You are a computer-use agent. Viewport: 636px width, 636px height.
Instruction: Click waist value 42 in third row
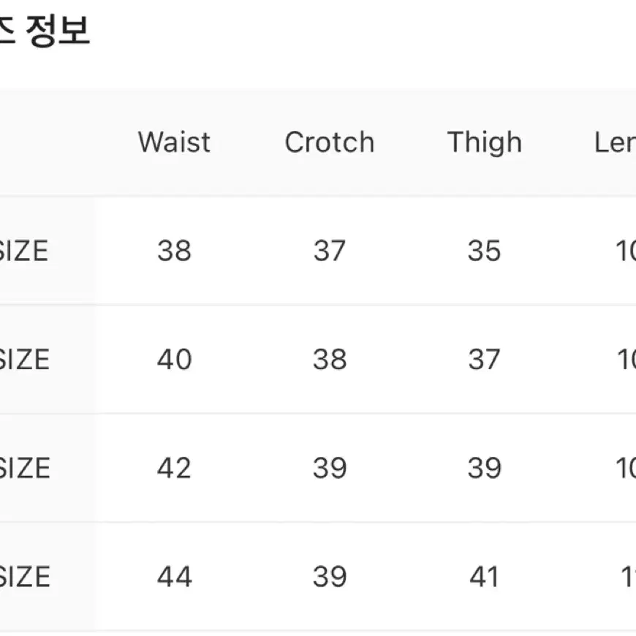[x=174, y=468]
